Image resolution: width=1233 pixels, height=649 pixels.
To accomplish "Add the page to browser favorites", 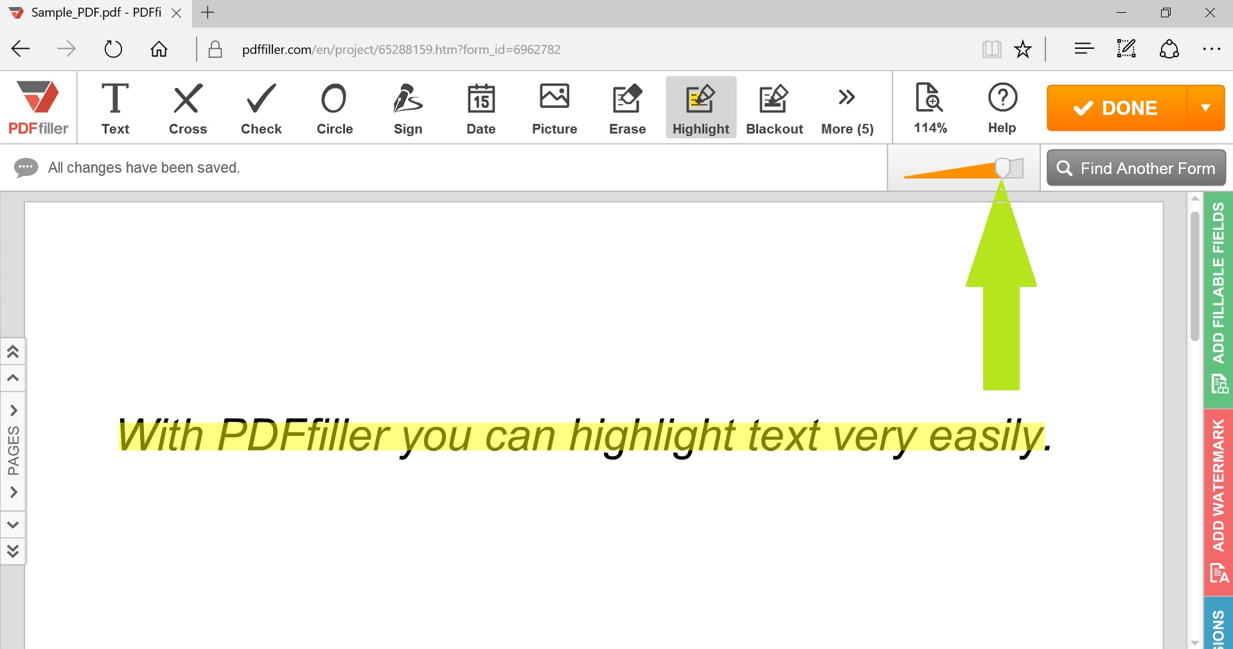I will tap(1022, 49).
